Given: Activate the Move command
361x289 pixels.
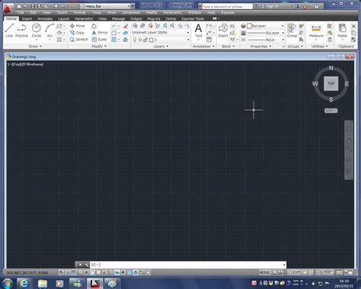Looking at the screenshot, I should pyautogui.click(x=77, y=26).
